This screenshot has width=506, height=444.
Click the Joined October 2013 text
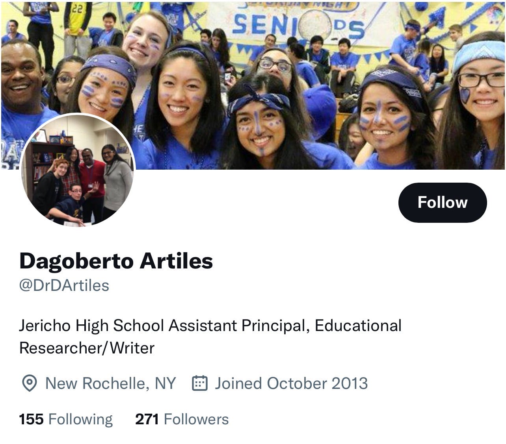[x=291, y=383]
